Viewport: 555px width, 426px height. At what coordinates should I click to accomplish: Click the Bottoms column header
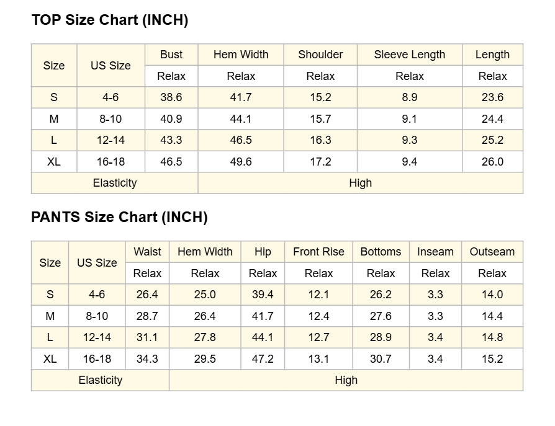tap(381, 252)
